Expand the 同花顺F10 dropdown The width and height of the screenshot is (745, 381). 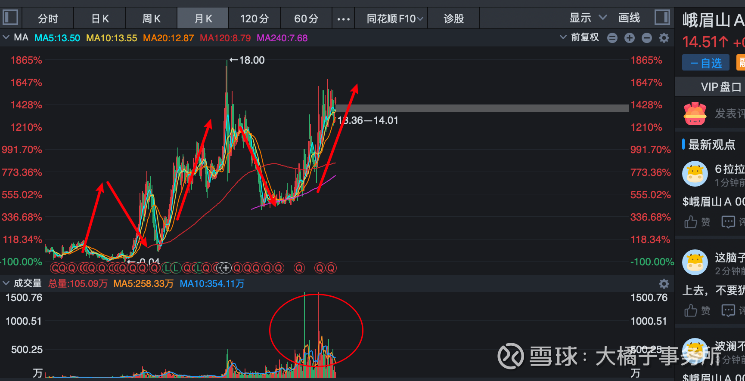[x=395, y=19]
